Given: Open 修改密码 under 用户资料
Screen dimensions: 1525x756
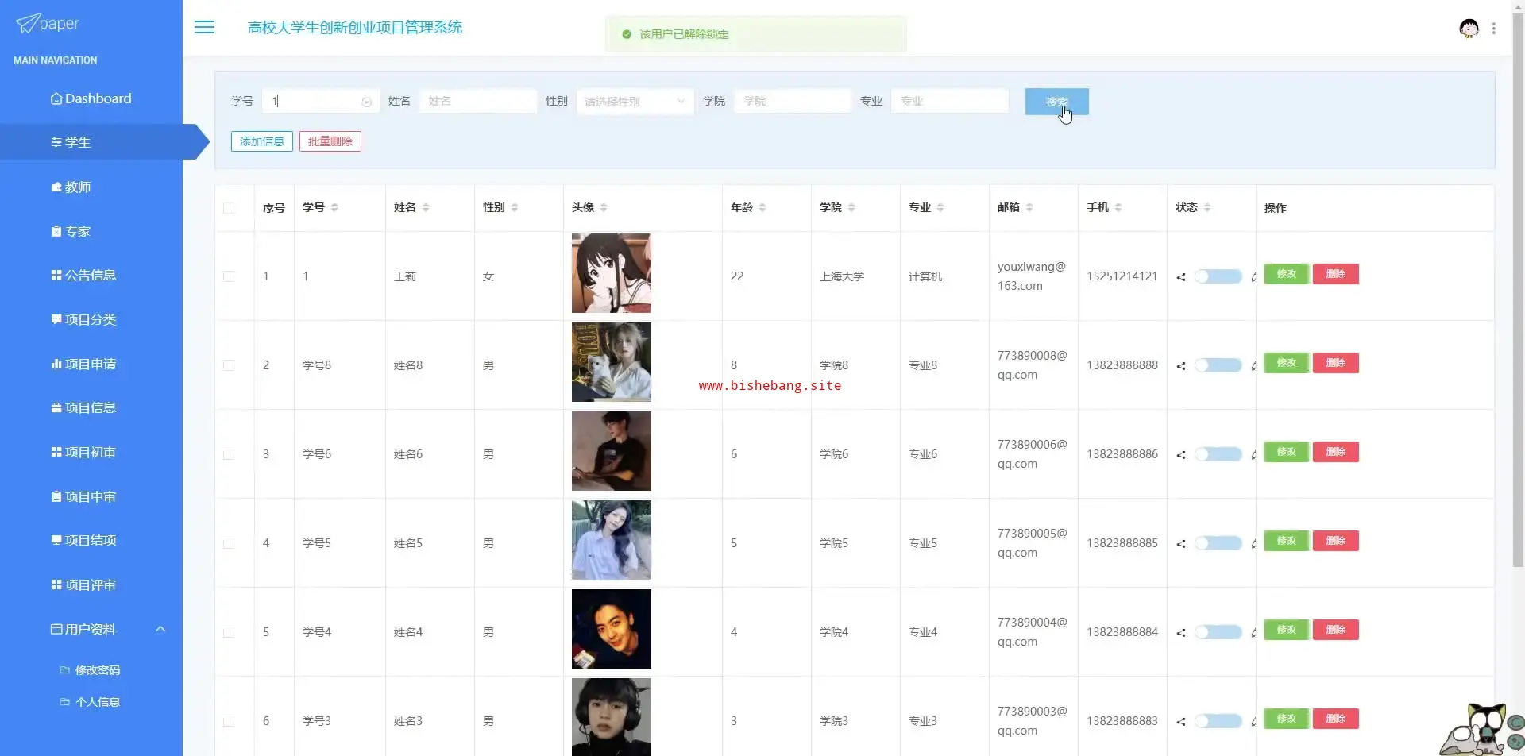Looking at the screenshot, I should coord(91,670).
